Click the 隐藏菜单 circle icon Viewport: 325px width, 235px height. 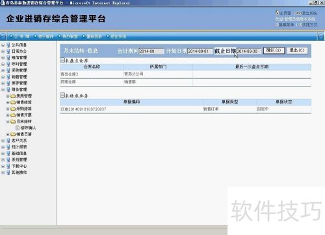277,25
